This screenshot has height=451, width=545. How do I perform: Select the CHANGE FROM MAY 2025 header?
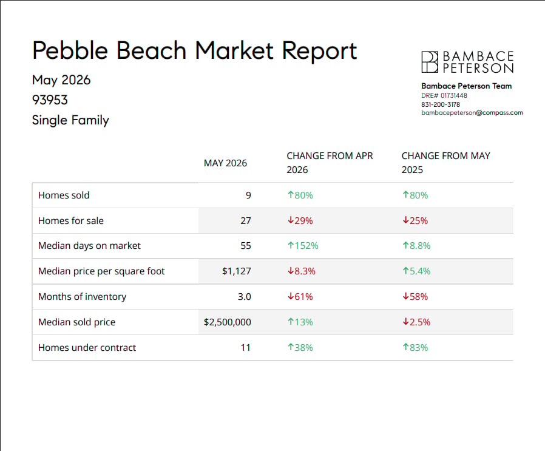tap(445, 163)
